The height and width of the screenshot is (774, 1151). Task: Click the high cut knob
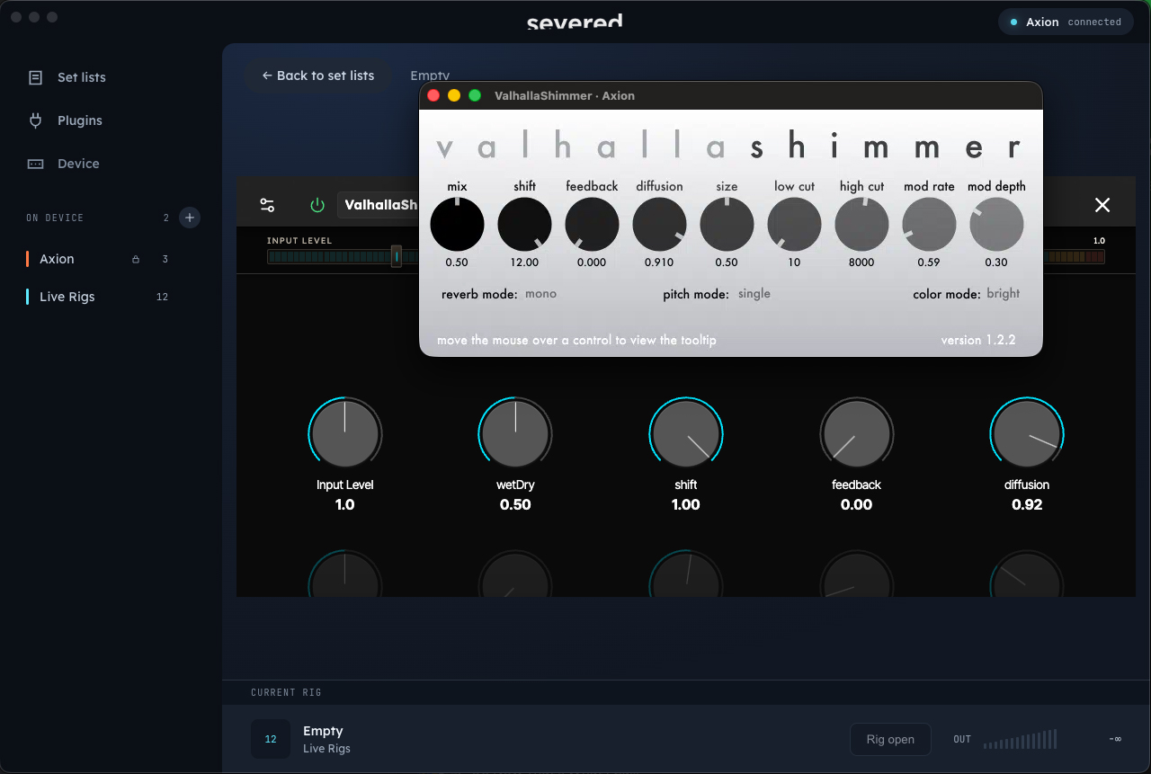tap(861, 225)
